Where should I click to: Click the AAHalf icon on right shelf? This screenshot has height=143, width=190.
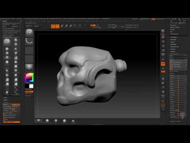click(x=163, y=50)
